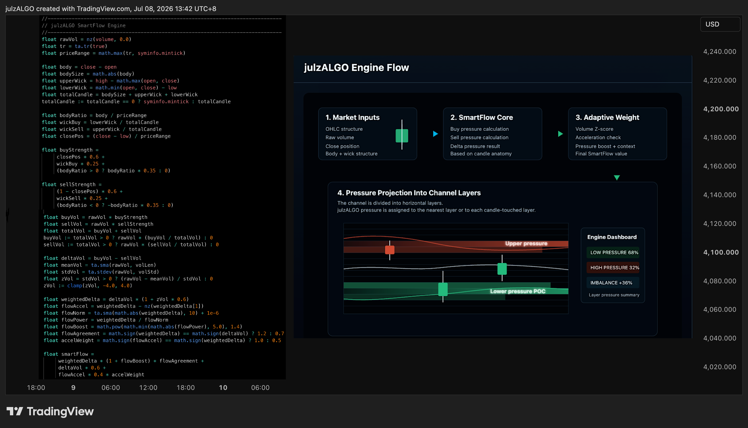The width and height of the screenshot is (748, 428).
Task: Click the green arrow before Adaptive Weight card
Action: (x=560, y=134)
